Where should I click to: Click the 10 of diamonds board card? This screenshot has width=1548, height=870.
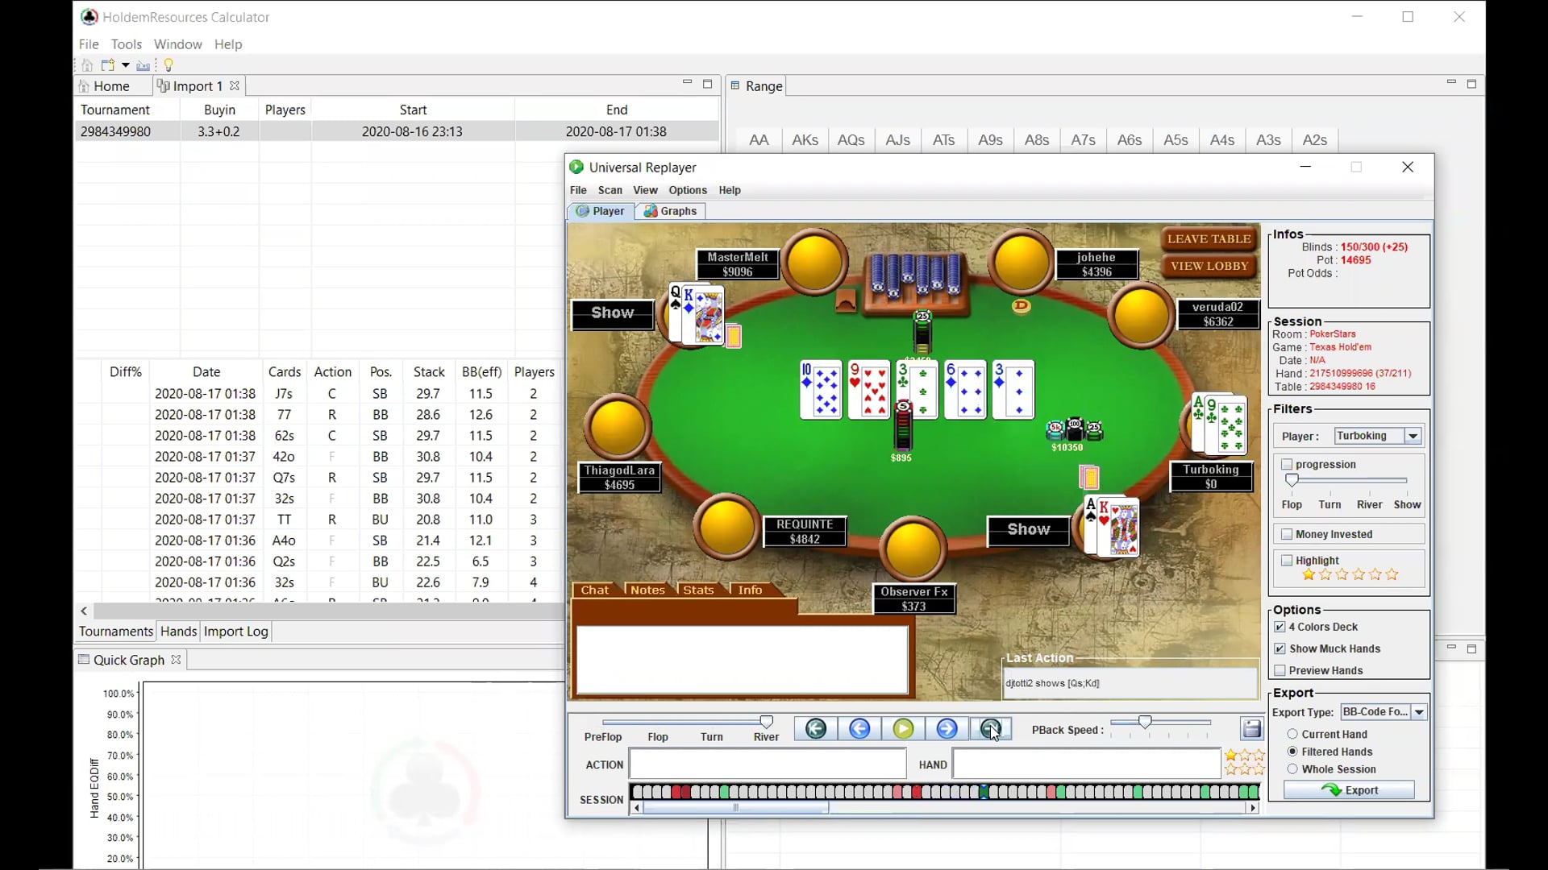[821, 390]
